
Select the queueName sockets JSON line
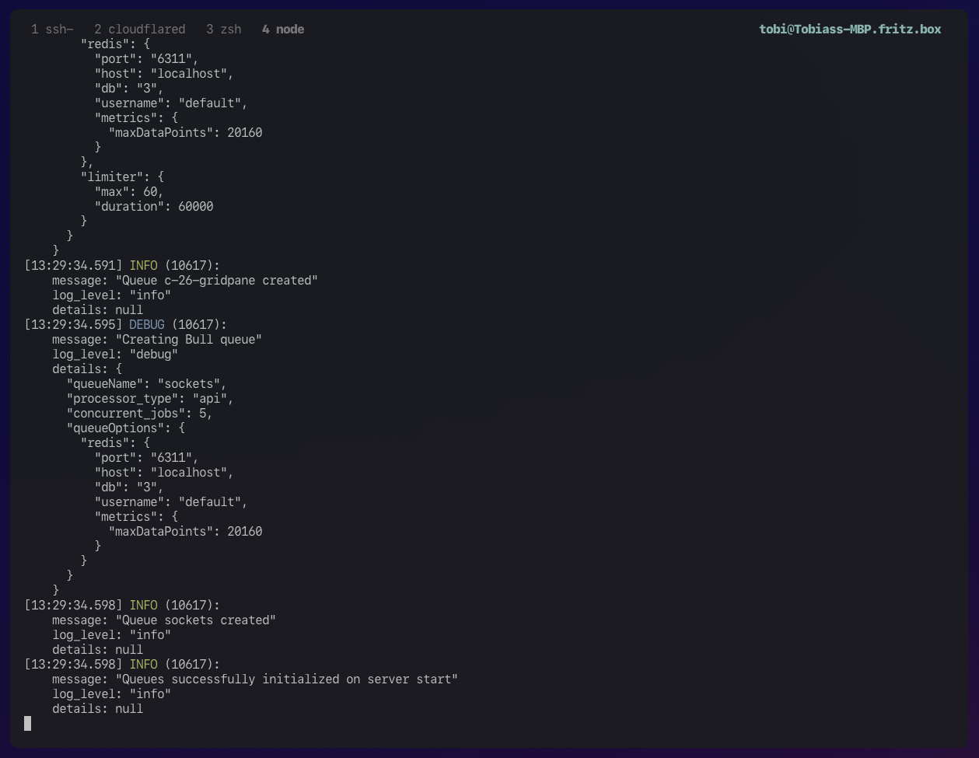point(146,383)
